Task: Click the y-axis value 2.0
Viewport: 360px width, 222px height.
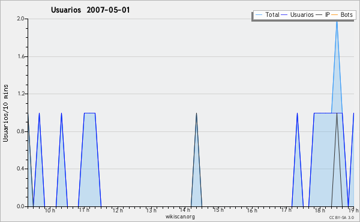Action: click(20, 19)
